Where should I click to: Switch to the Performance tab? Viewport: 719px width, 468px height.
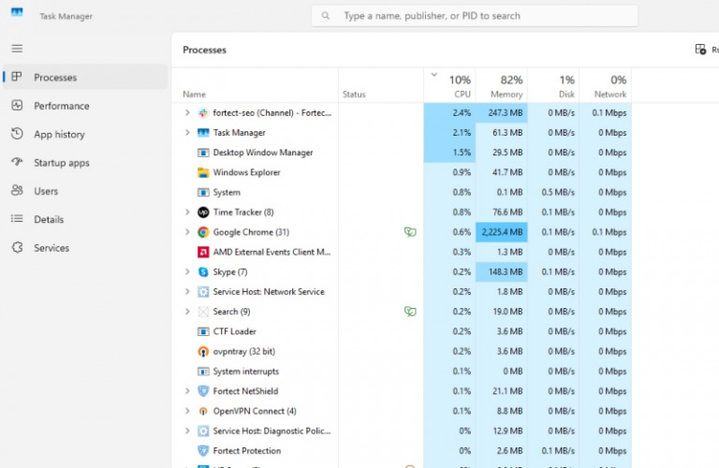(61, 106)
